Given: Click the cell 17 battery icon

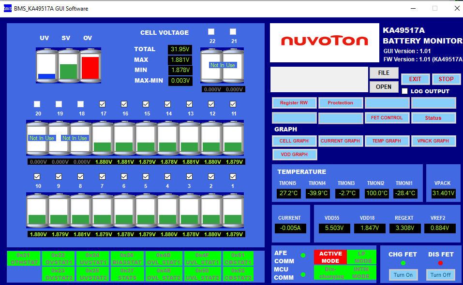Looking at the screenshot, I should [103, 138].
